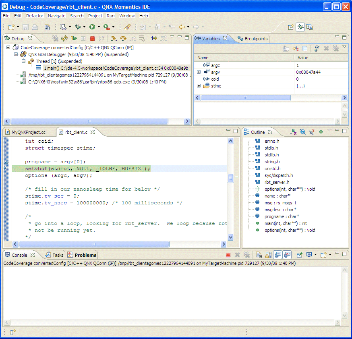Open the Refactor menu
Image resolution: width=352 pixels, height=339 pixels.
[x=35, y=16]
